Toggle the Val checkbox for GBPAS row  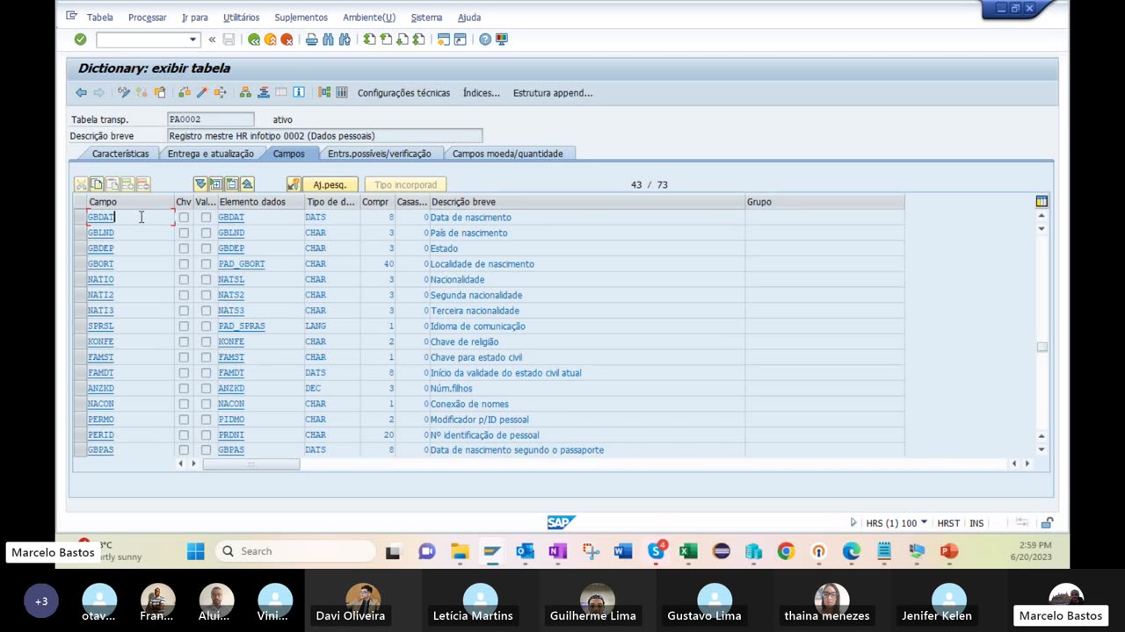(x=206, y=450)
